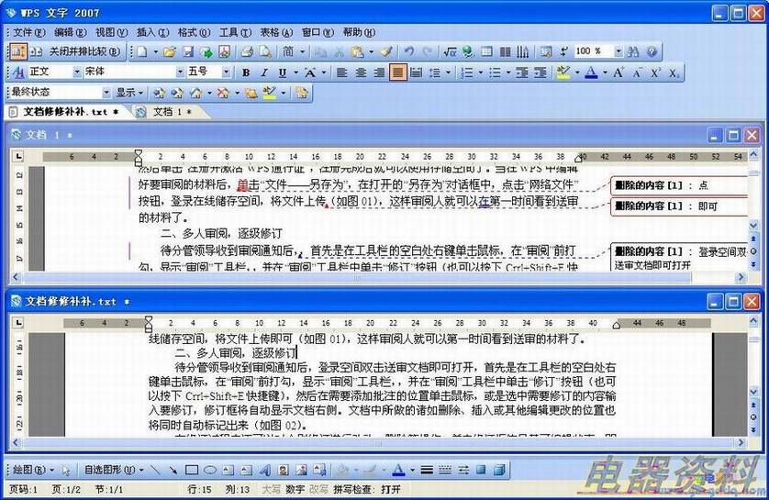Open the font name dropdown (宋体)
Image resolution: width=769 pixels, height=500 pixels.
point(180,72)
